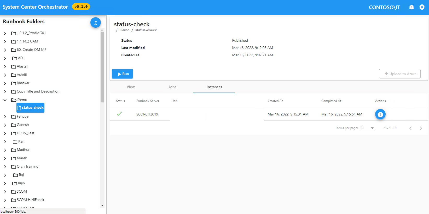The height and width of the screenshot is (214, 429).
Task: Switch to the Jobs tab
Action: (172, 87)
